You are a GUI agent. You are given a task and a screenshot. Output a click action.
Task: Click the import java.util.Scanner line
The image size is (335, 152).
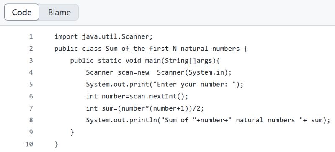pos(103,37)
